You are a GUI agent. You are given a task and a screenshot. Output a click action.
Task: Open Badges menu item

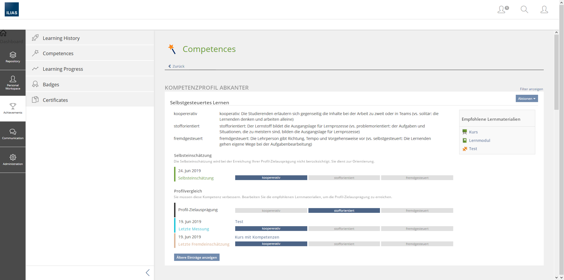click(51, 85)
